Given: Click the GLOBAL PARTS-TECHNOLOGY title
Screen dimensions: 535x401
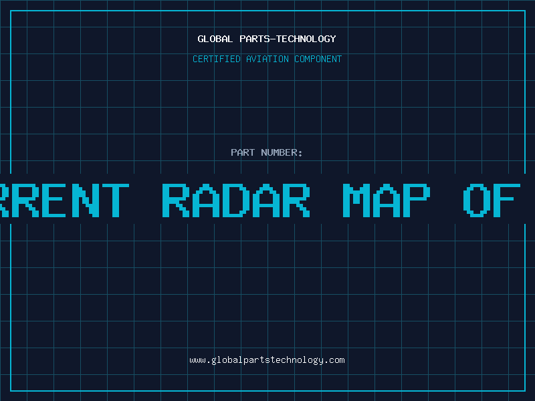Looking at the screenshot, I should pos(267,39).
